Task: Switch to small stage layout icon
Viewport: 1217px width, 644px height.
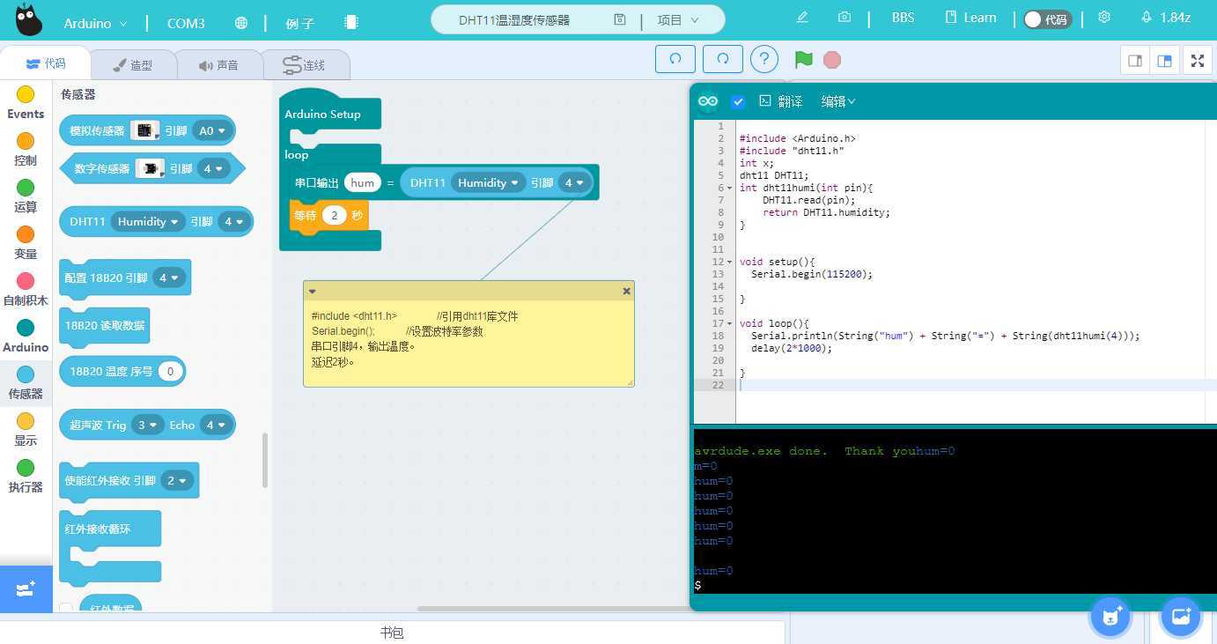Action: pos(1135,61)
